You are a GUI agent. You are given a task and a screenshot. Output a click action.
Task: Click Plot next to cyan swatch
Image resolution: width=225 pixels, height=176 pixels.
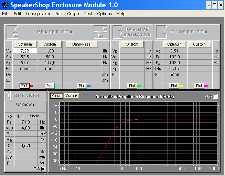(50, 86)
